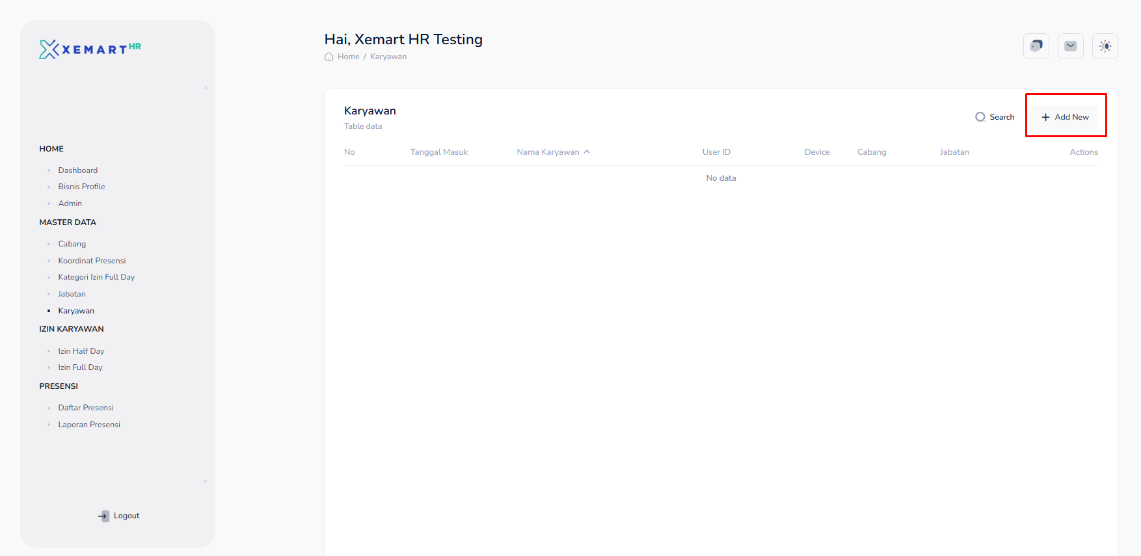Click the home icon in breadcrumb
Image resolution: width=1141 pixels, height=556 pixels.
tap(329, 57)
